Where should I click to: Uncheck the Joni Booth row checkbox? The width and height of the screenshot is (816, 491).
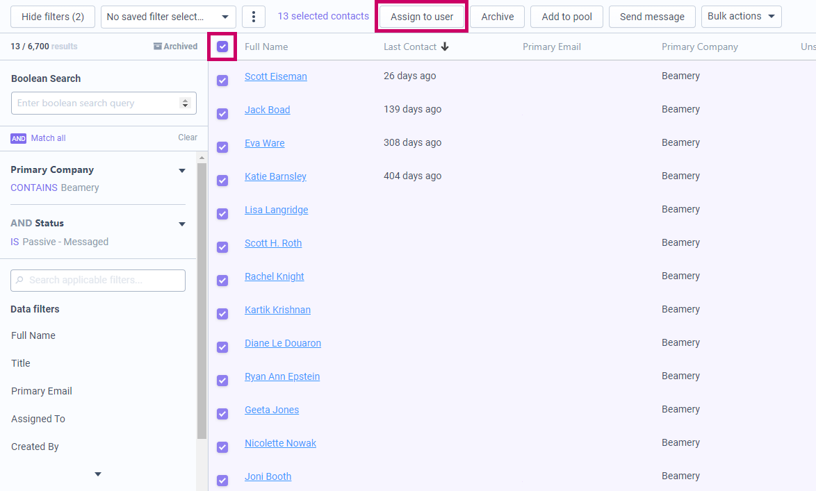coord(222,480)
